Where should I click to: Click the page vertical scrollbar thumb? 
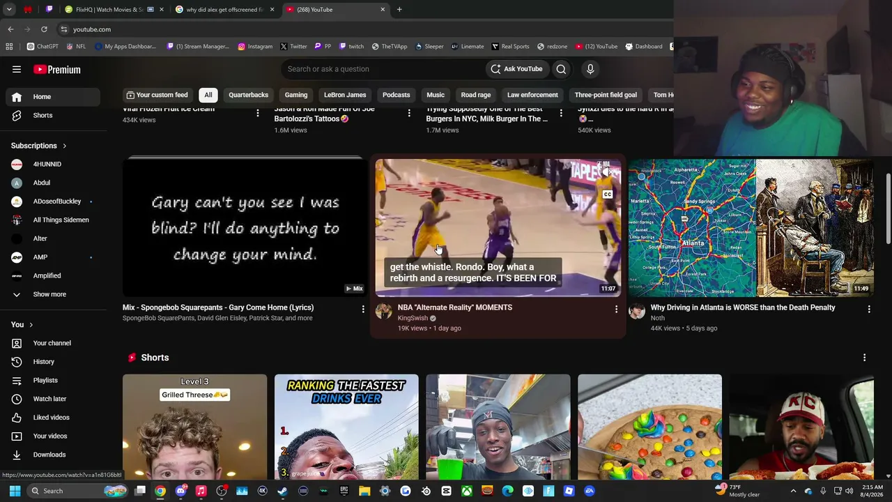click(x=888, y=209)
